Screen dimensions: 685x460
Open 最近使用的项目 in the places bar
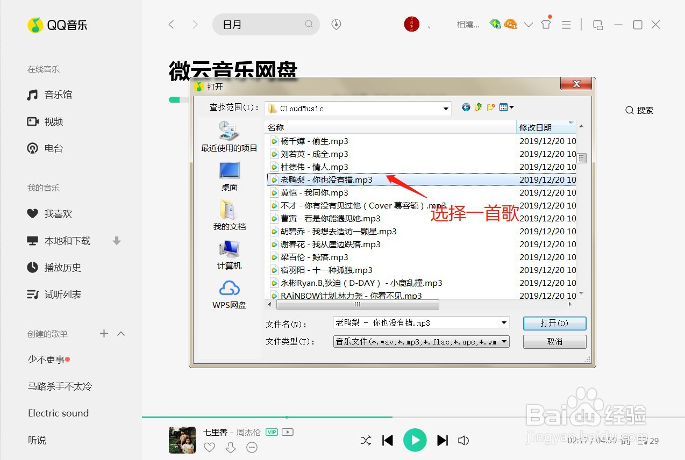[x=230, y=136]
